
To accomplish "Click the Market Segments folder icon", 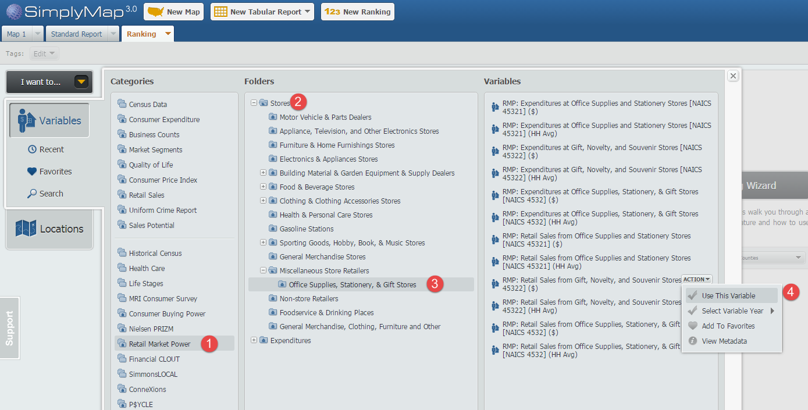I will pos(122,149).
